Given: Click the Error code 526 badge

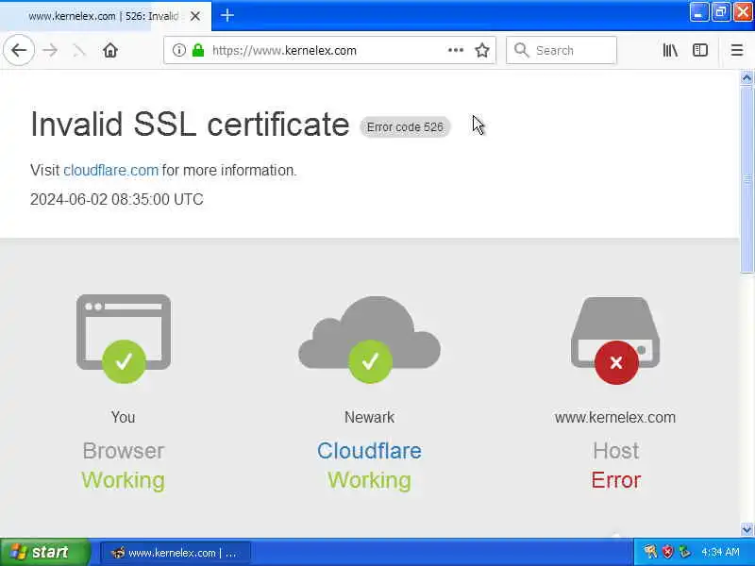Looking at the screenshot, I should (405, 127).
